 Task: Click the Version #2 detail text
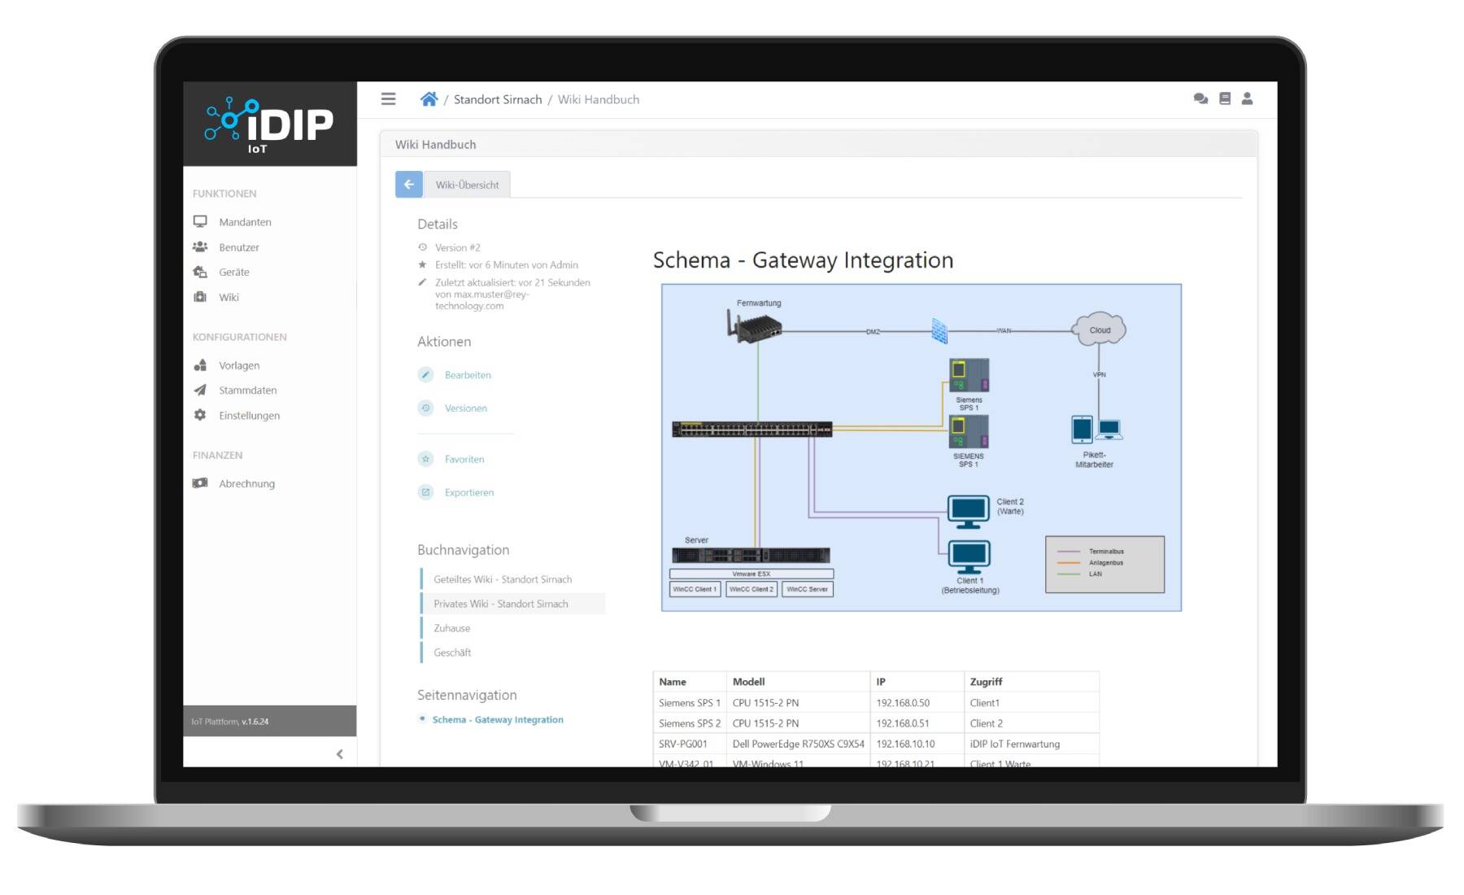point(457,247)
